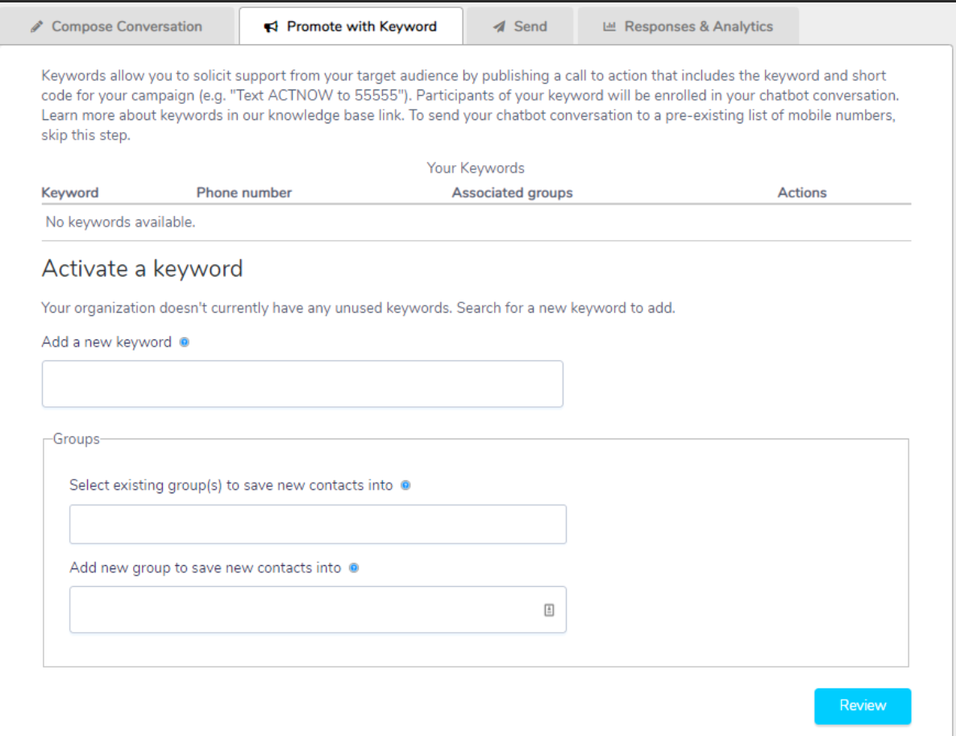Click the Phone number column header

[x=244, y=193]
